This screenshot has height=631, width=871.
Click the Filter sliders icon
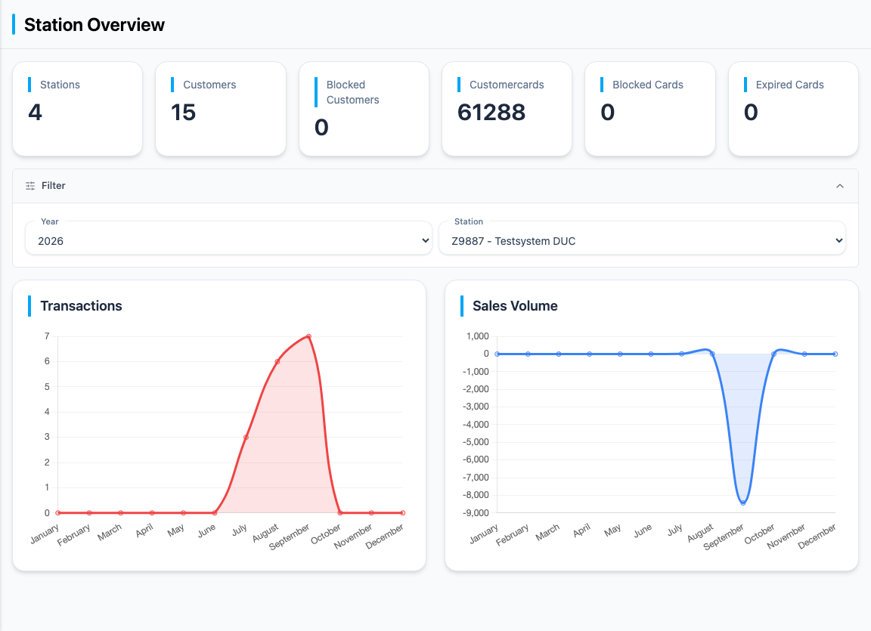coord(30,186)
